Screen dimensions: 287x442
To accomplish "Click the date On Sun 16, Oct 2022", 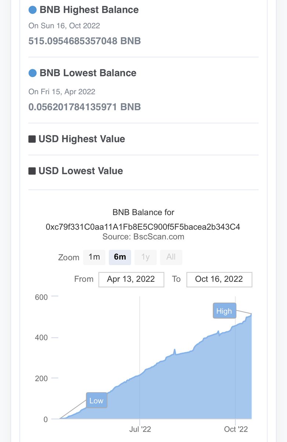I will [x=64, y=26].
